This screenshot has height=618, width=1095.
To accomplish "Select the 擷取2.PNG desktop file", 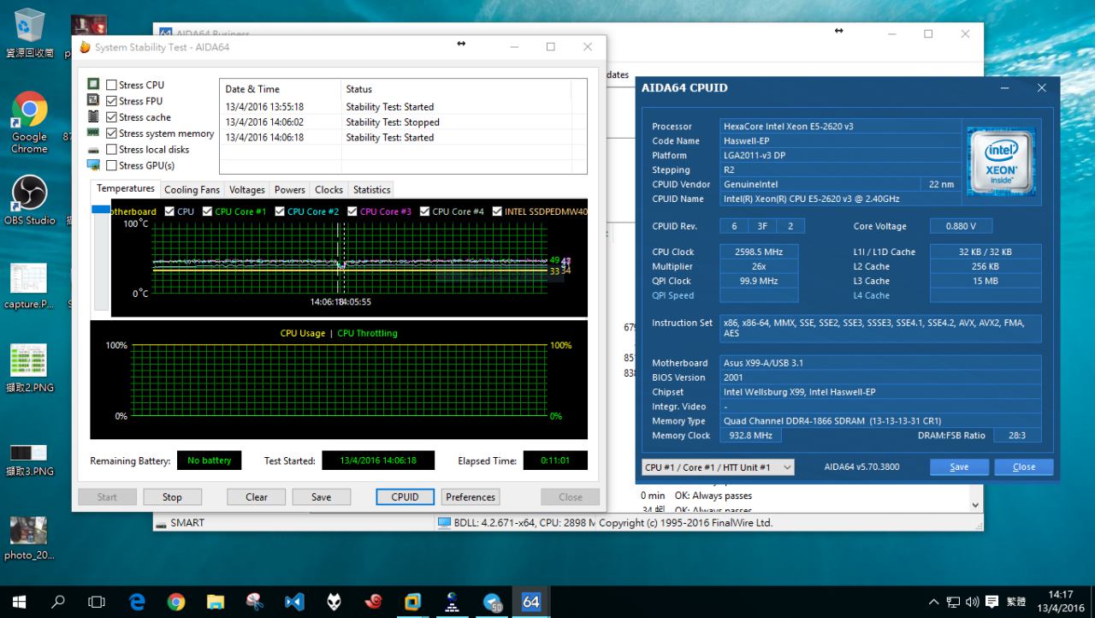I will click(29, 368).
